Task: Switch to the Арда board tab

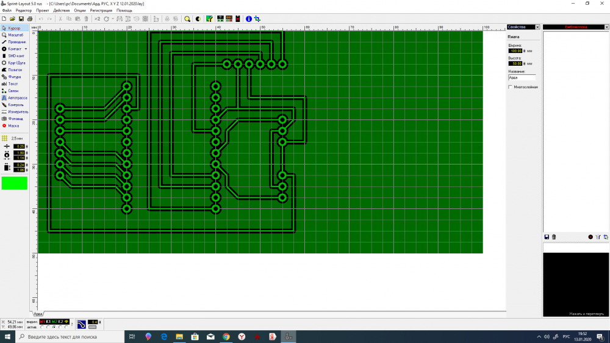Action: (x=38, y=314)
